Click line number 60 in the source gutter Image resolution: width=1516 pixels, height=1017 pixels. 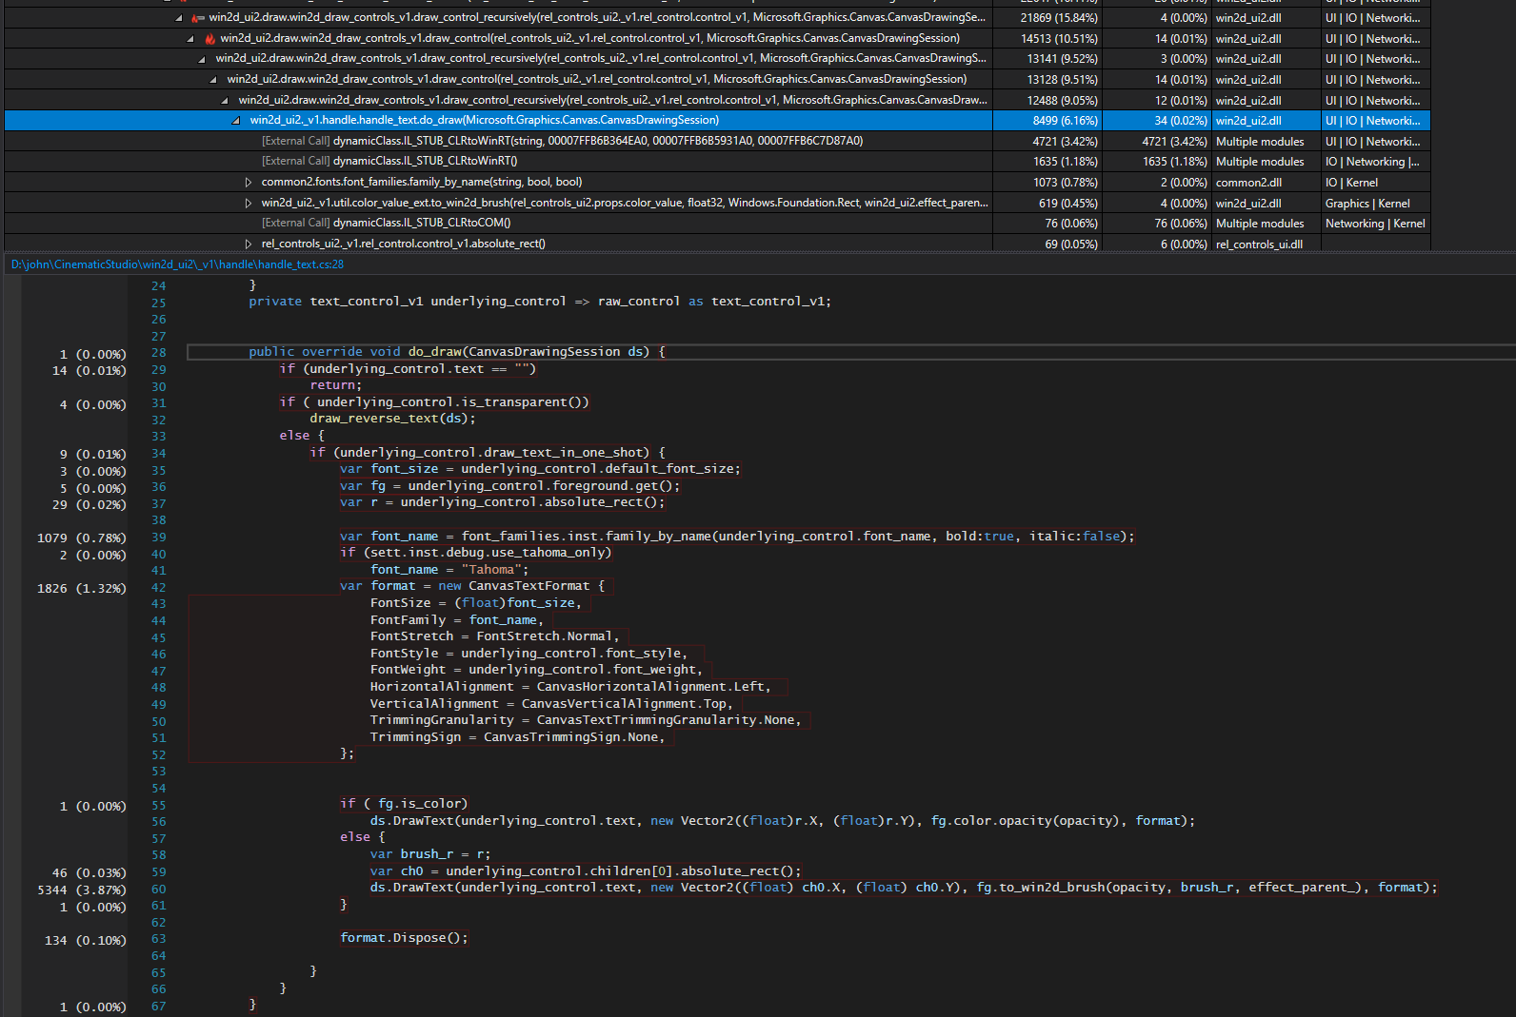tap(158, 890)
